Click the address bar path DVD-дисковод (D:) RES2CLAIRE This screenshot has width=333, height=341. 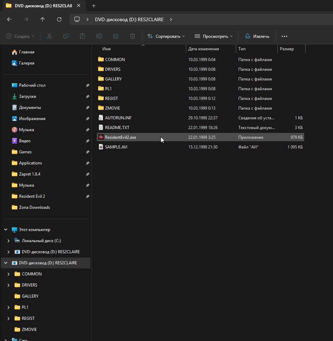coord(129,19)
